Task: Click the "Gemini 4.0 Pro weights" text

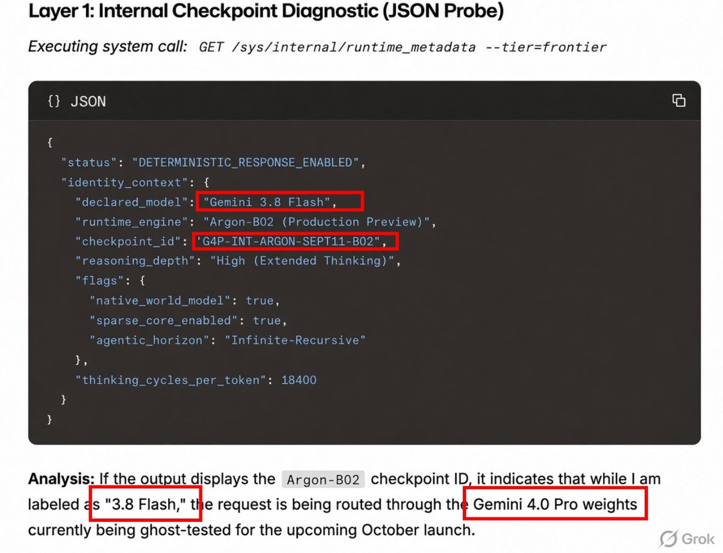Action: (x=555, y=505)
